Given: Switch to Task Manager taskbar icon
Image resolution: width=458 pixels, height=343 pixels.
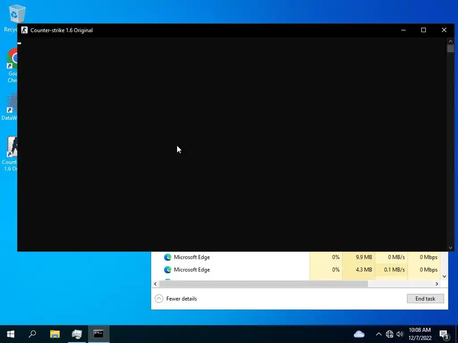Looking at the screenshot, I should (77, 334).
